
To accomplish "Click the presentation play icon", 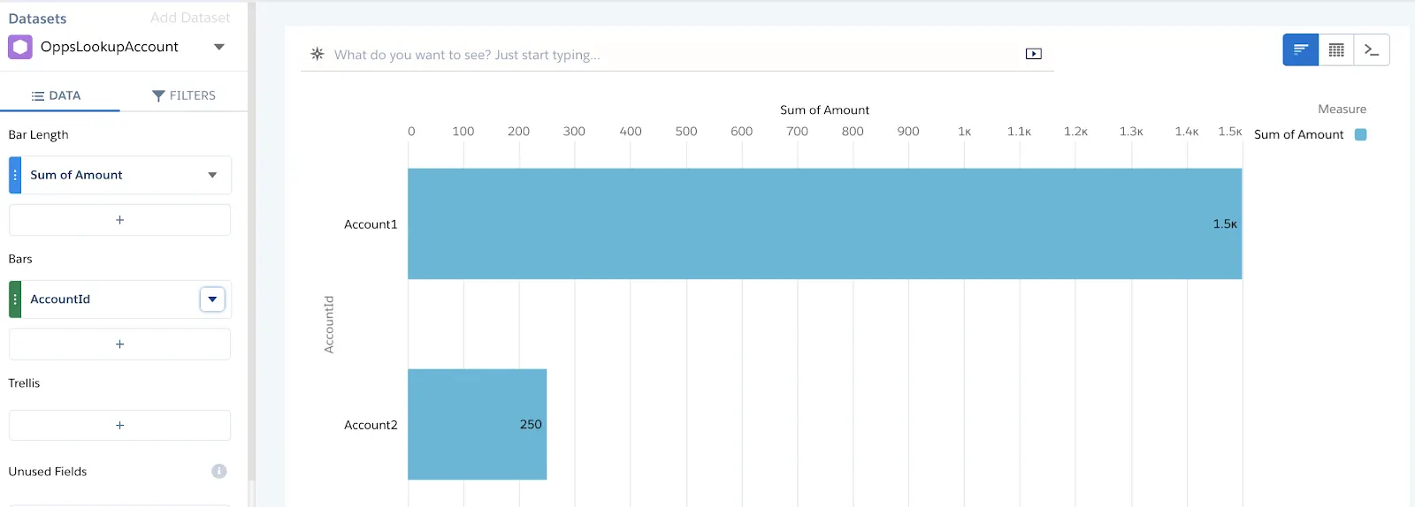I will point(1033,54).
